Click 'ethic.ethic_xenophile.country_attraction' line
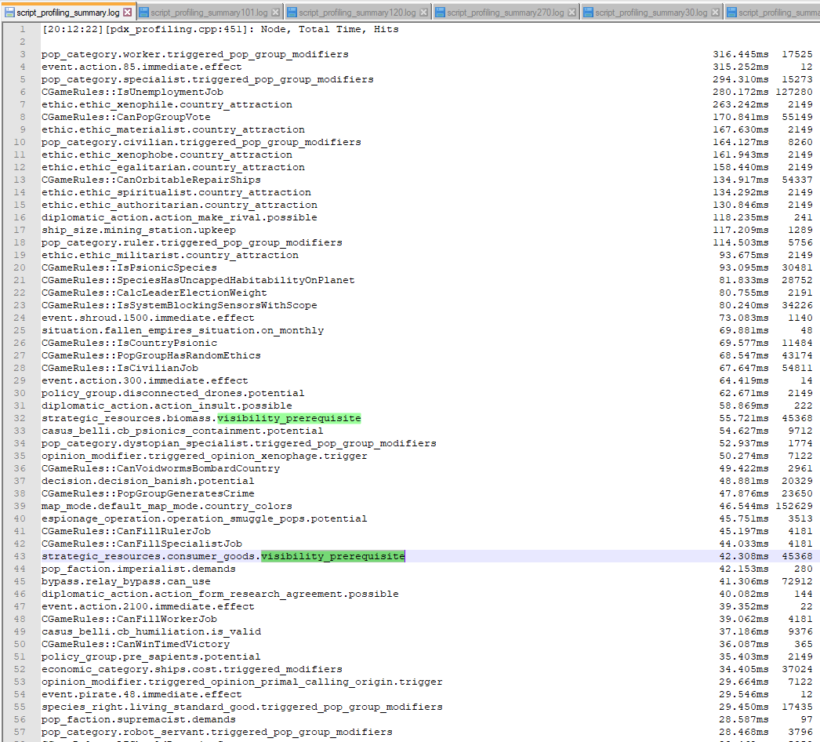The height and width of the screenshot is (742, 820). 167,104
